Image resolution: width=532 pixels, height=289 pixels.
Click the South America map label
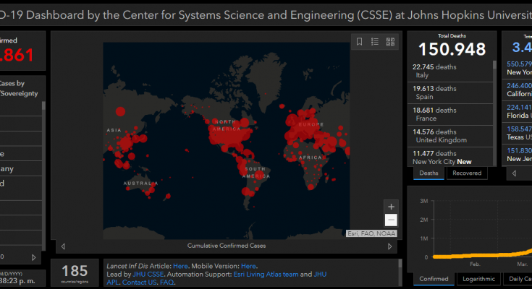pos(256,173)
